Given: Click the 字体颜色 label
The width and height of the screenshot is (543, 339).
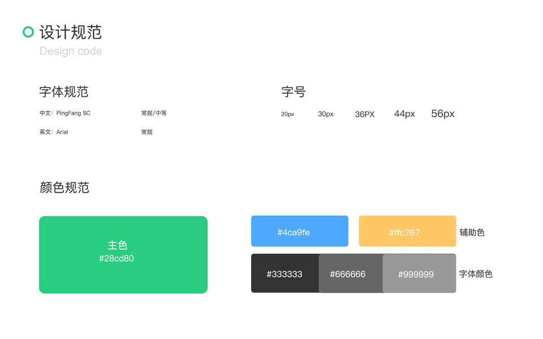Looking at the screenshot, I should tap(476, 274).
